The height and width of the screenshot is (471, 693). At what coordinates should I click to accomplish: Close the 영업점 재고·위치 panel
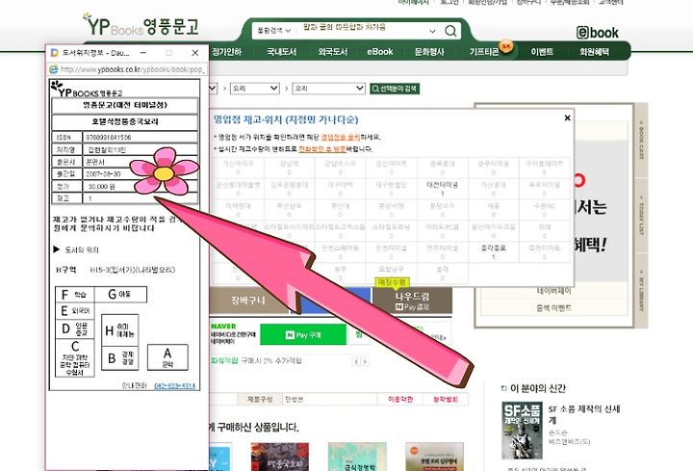tap(568, 118)
